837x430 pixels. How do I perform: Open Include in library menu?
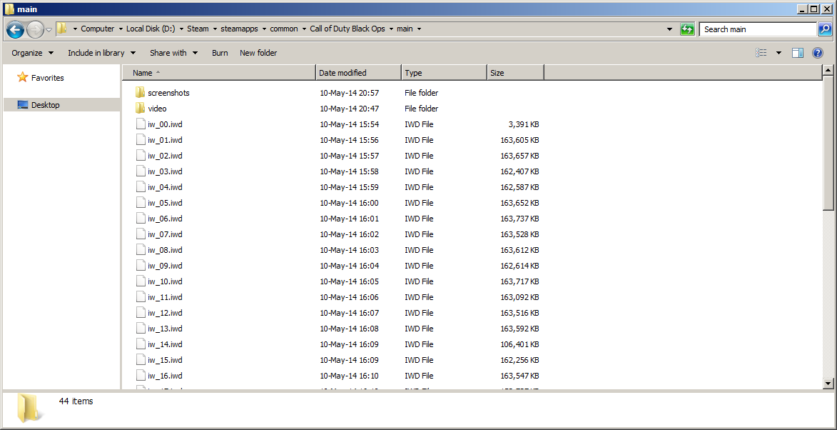(x=101, y=53)
